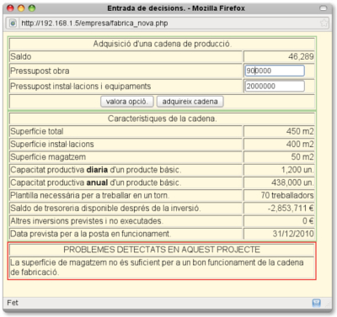Viewport: 337px width, 317px height.
Task: Click the 'PROBLEMES DETECTATS EN AQUEST PROJECTE' heading
Action: 162,250
